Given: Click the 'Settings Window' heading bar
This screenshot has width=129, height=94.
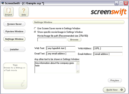Looking at the screenshot, I should (79, 22).
